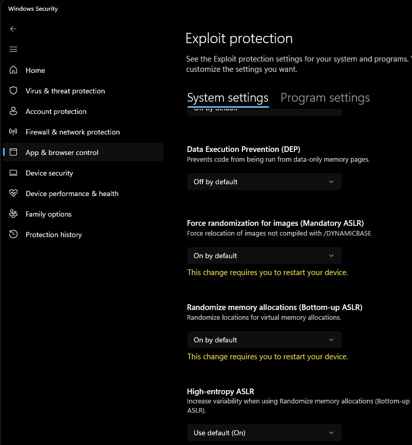Open the Bottom-up ASLR dropdown
The height and width of the screenshot is (445, 412).
264,340
